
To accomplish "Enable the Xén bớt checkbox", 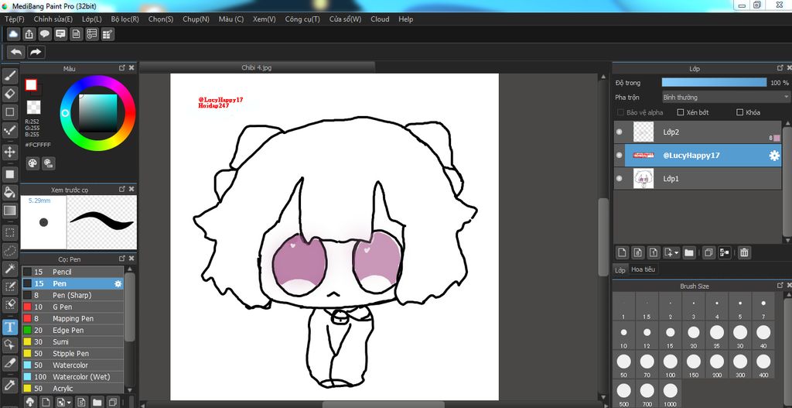I will (x=681, y=112).
